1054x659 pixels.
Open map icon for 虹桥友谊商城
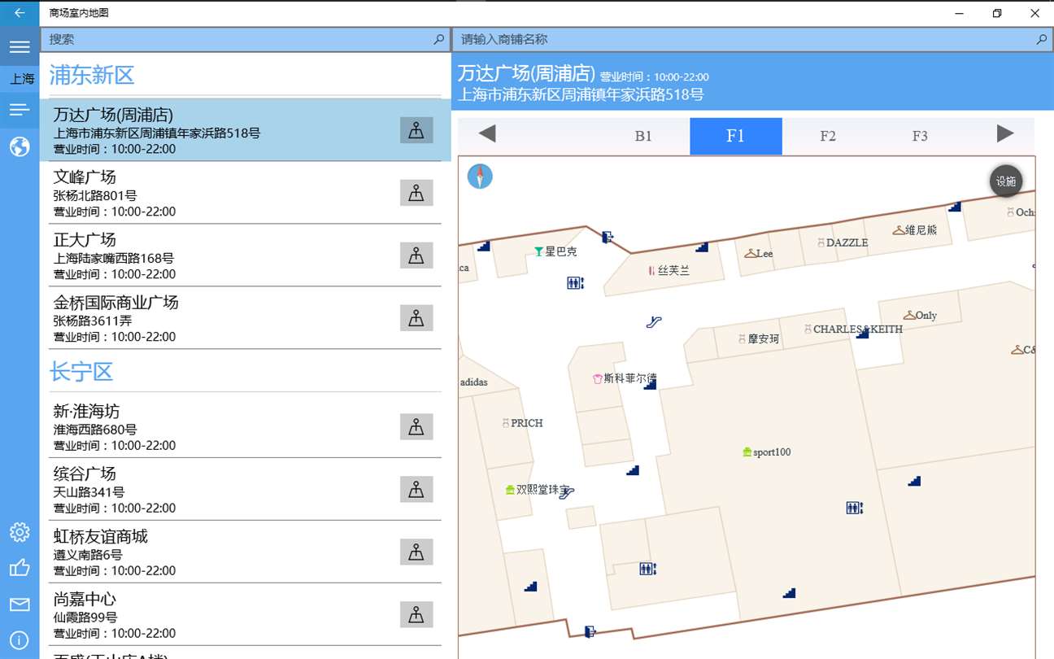[416, 552]
